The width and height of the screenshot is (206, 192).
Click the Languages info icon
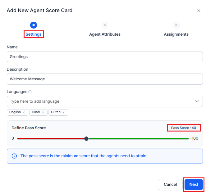tap(30, 92)
